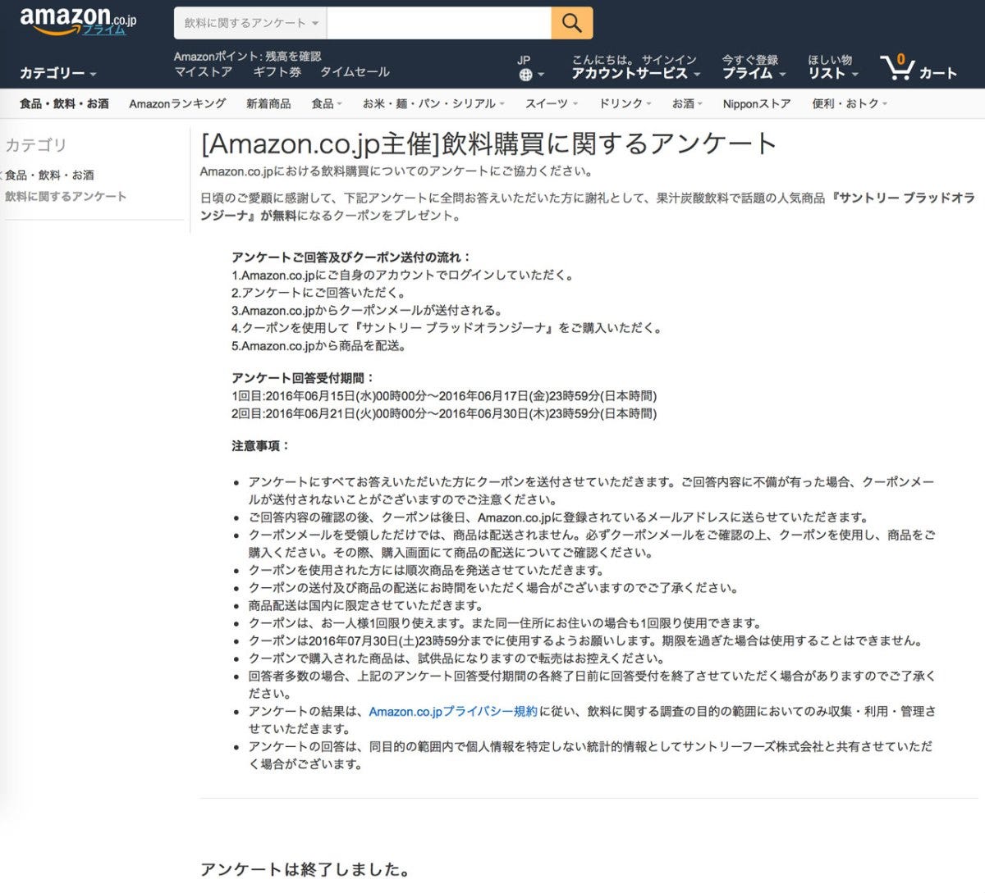Screen dimensions: 985x893
Task: Open the ギフト券 link
Action: (277, 72)
